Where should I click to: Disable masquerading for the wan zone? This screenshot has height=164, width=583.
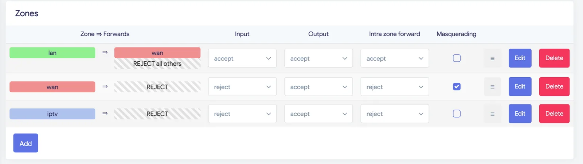coord(457,87)
